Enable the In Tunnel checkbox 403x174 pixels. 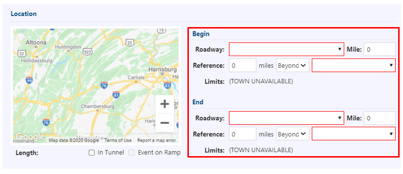[x=91, y=153]
